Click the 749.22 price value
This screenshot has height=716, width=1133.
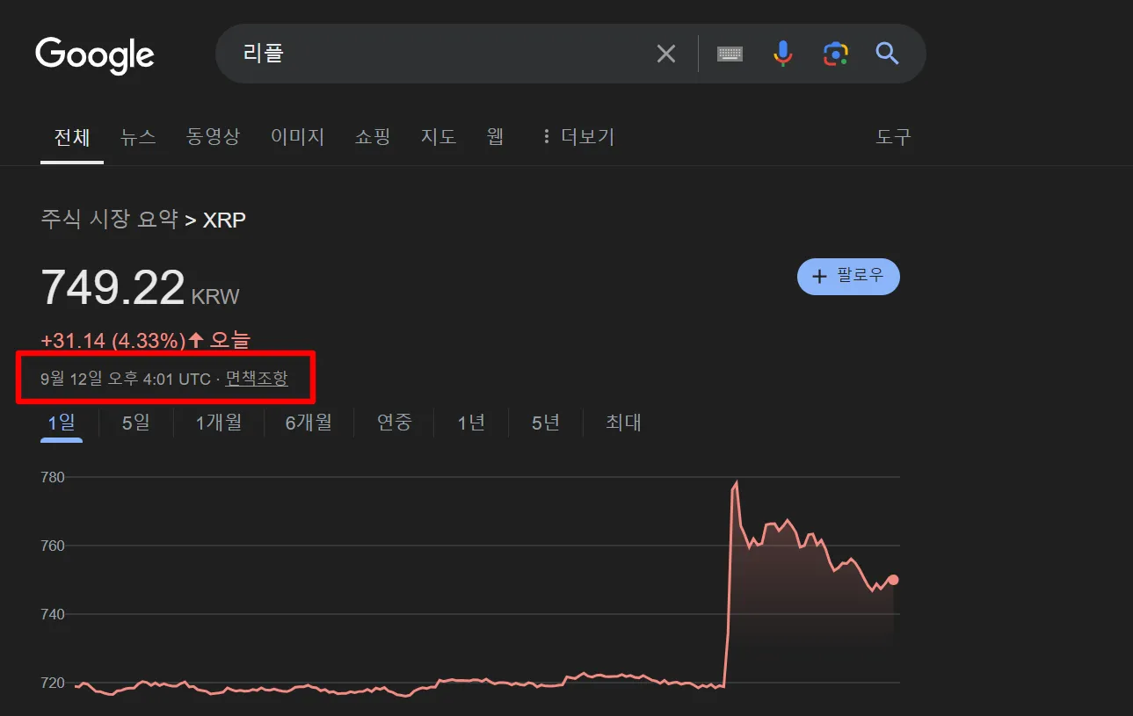(113, 287)
